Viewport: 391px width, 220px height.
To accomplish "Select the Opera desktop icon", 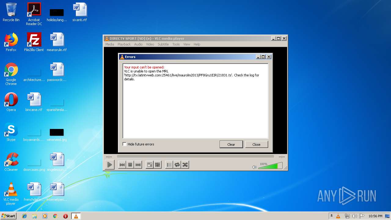I will (x=11, y=102).
